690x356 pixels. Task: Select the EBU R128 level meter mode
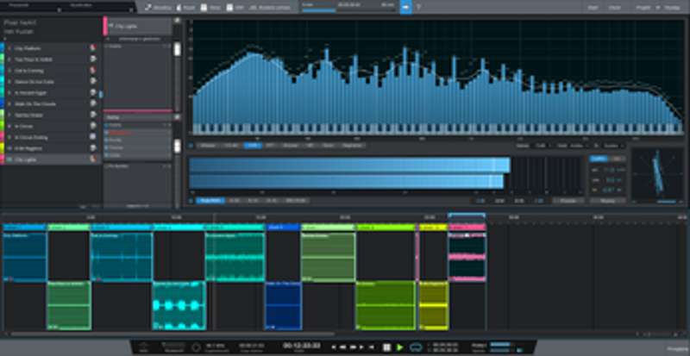[x=295, y=201]
